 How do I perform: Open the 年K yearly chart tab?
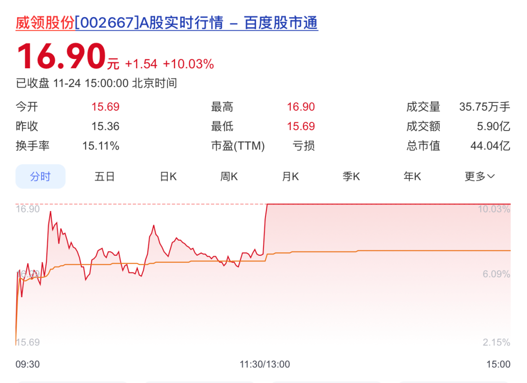click(412, 176)
